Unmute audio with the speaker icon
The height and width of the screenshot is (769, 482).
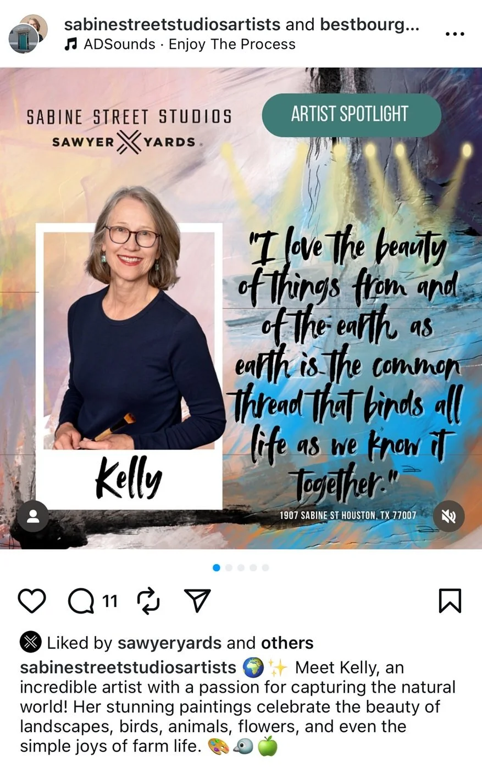tap(448, 517)
